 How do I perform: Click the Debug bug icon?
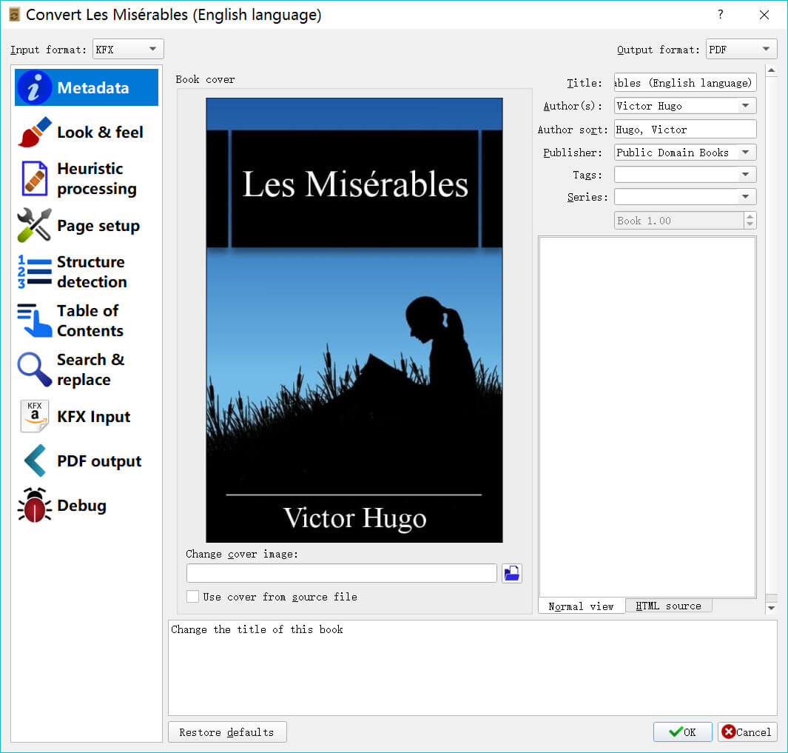tap(34, 504)
